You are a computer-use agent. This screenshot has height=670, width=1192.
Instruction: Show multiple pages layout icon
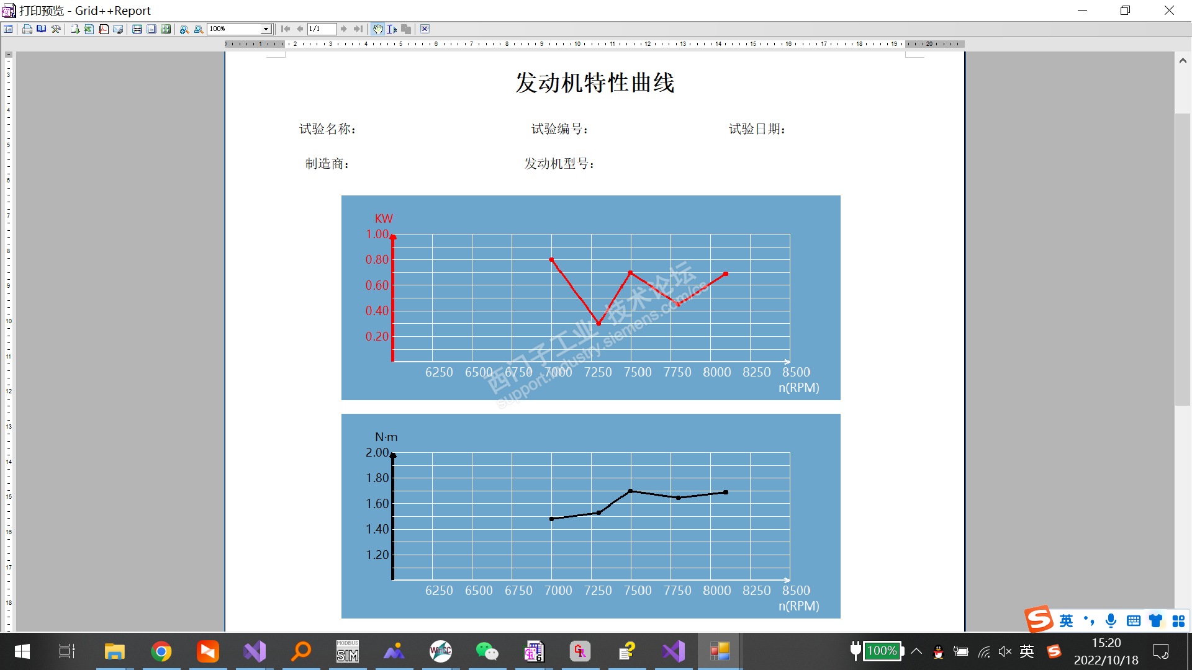[x=166, y=29]
